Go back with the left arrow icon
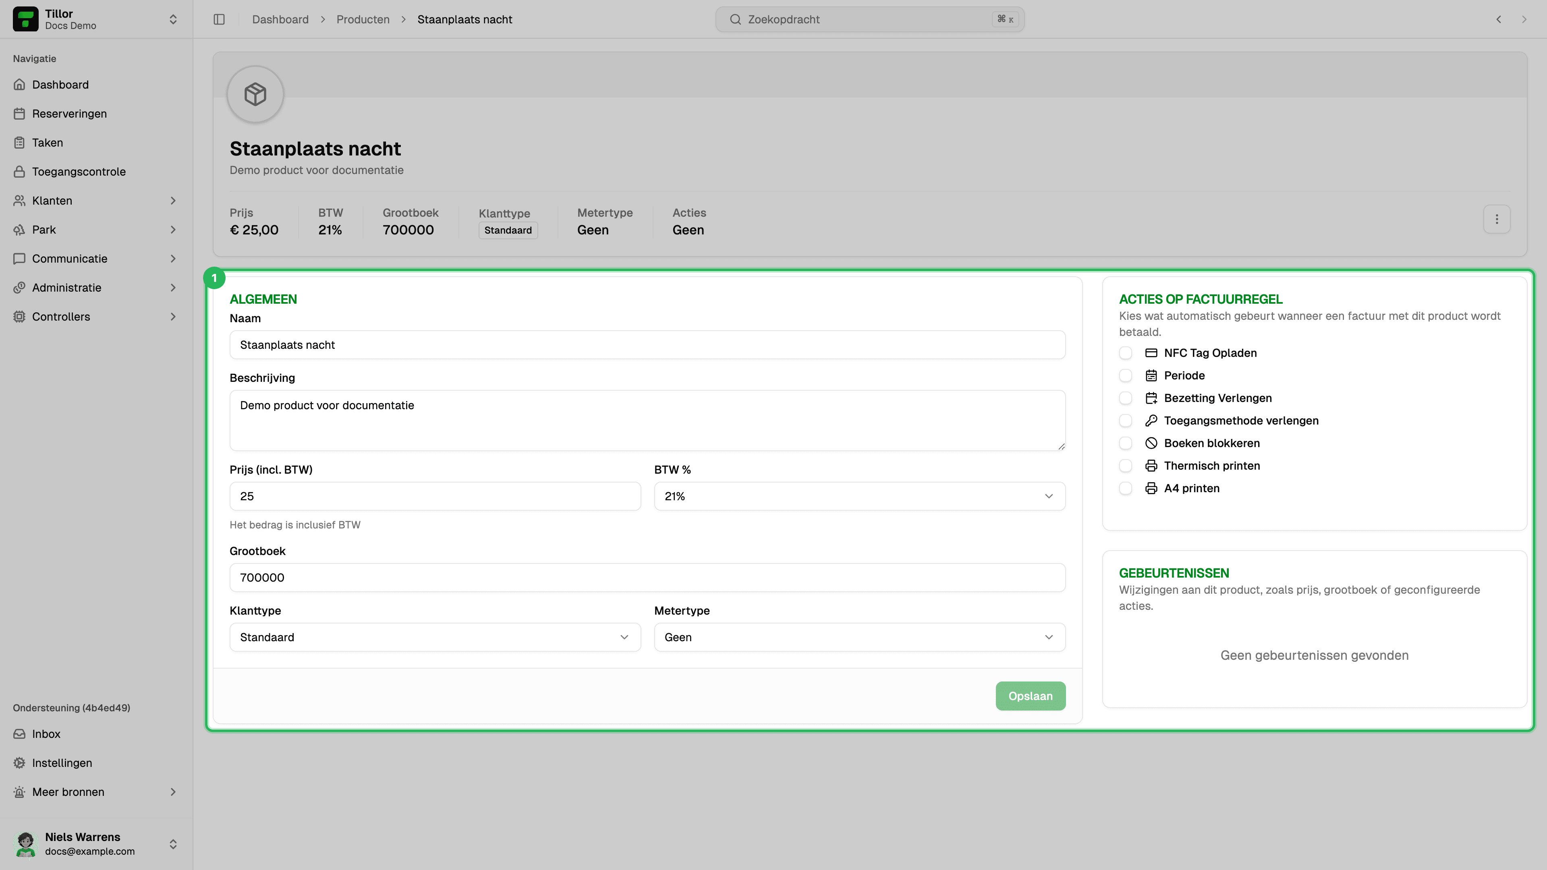1547x870 pixels. (1499, 19)
